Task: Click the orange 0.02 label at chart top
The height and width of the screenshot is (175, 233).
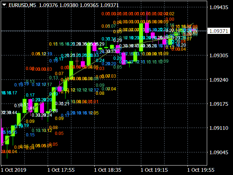Action: pos(171,13)
